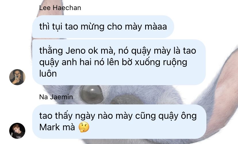Tap the thinking face emoji
This screenshot has width=238, height=144.
click(x=84, y=127)
